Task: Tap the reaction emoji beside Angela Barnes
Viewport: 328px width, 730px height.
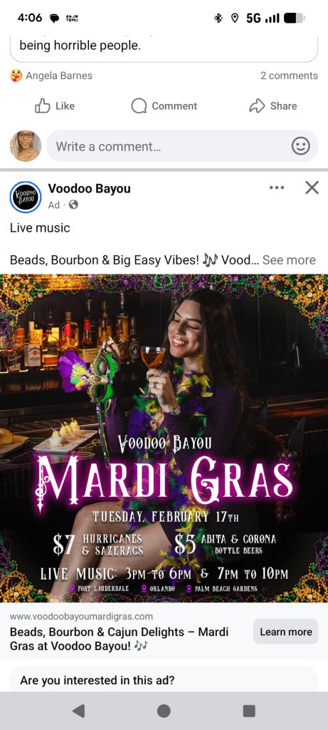Action: (x=16, y=76)
